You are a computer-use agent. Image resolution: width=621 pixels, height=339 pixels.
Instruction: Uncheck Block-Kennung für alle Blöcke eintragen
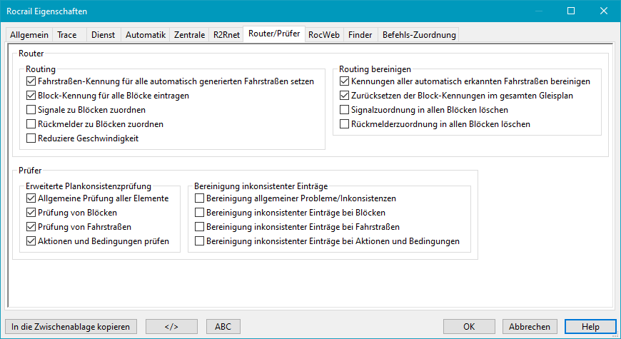[31, 96]
